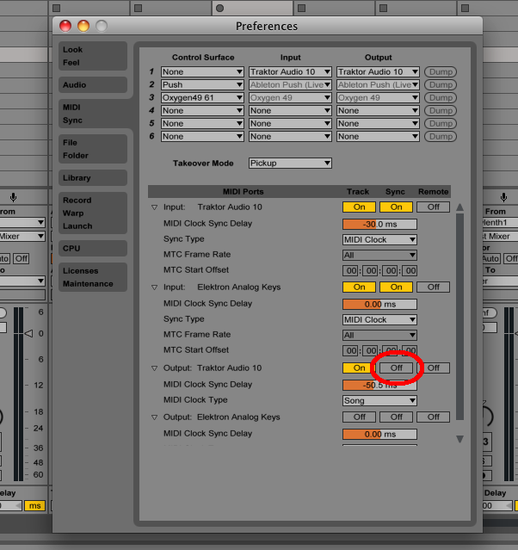Change Input dropdown in row 1
Screen dimensions: 518x550
tap(290, 72)
